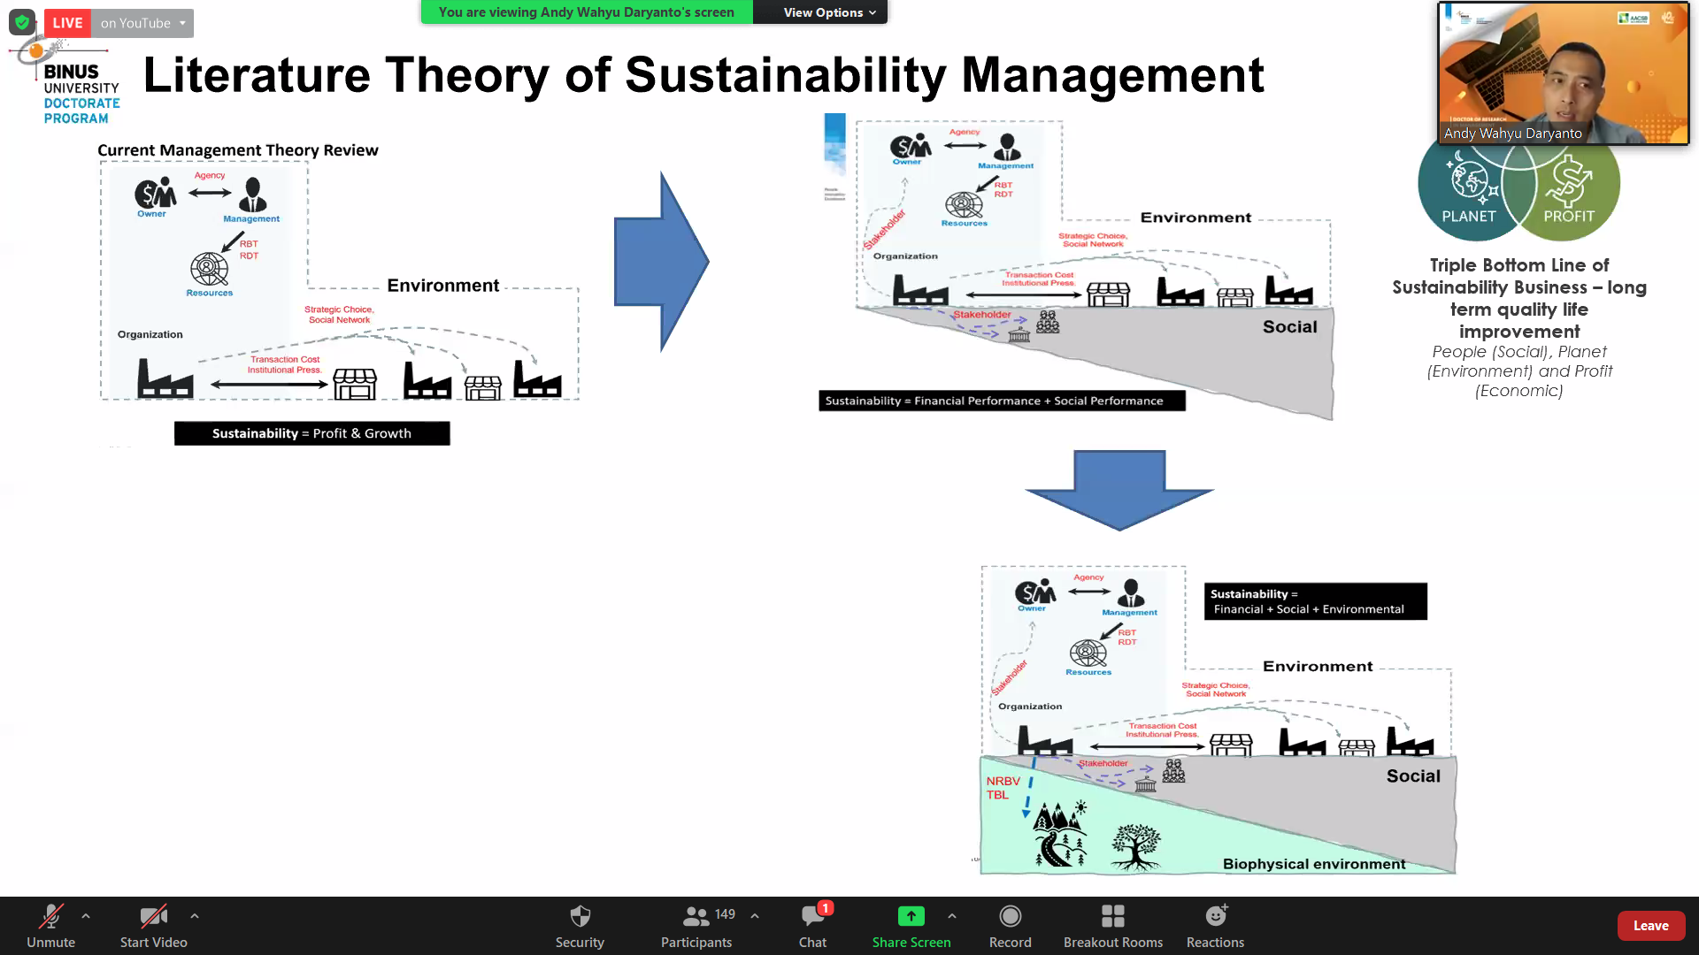Expand the 'on YouTube' live stream dropdown

click(x=142, y=23)
